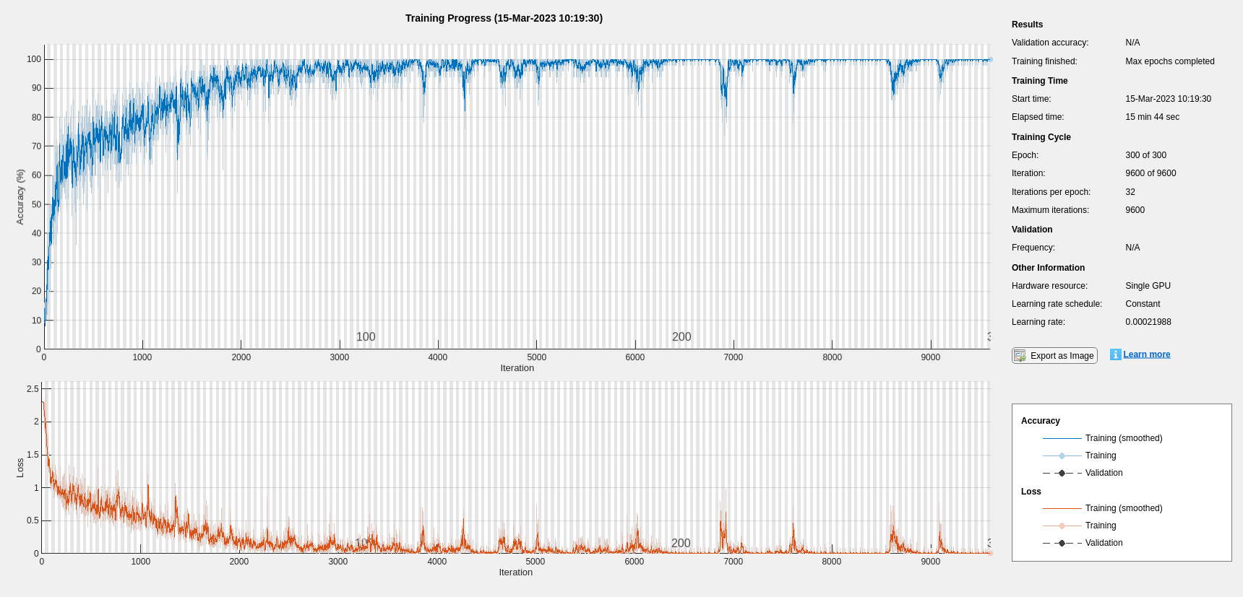
Task: Click the Iteration x-axis label under loss plot
Action: 516,572
